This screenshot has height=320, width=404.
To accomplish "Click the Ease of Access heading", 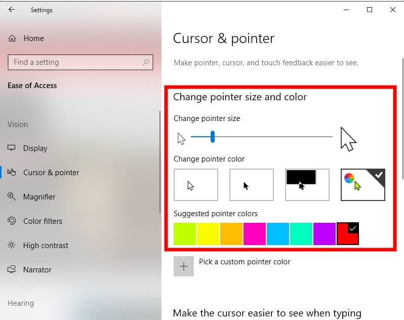I will click(32, 85).
